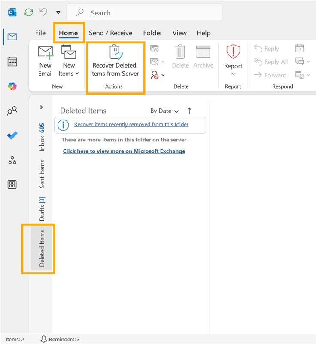Select the Inbox 695 folder
Viewport: 316px width, 344px height.
point(42,137)
